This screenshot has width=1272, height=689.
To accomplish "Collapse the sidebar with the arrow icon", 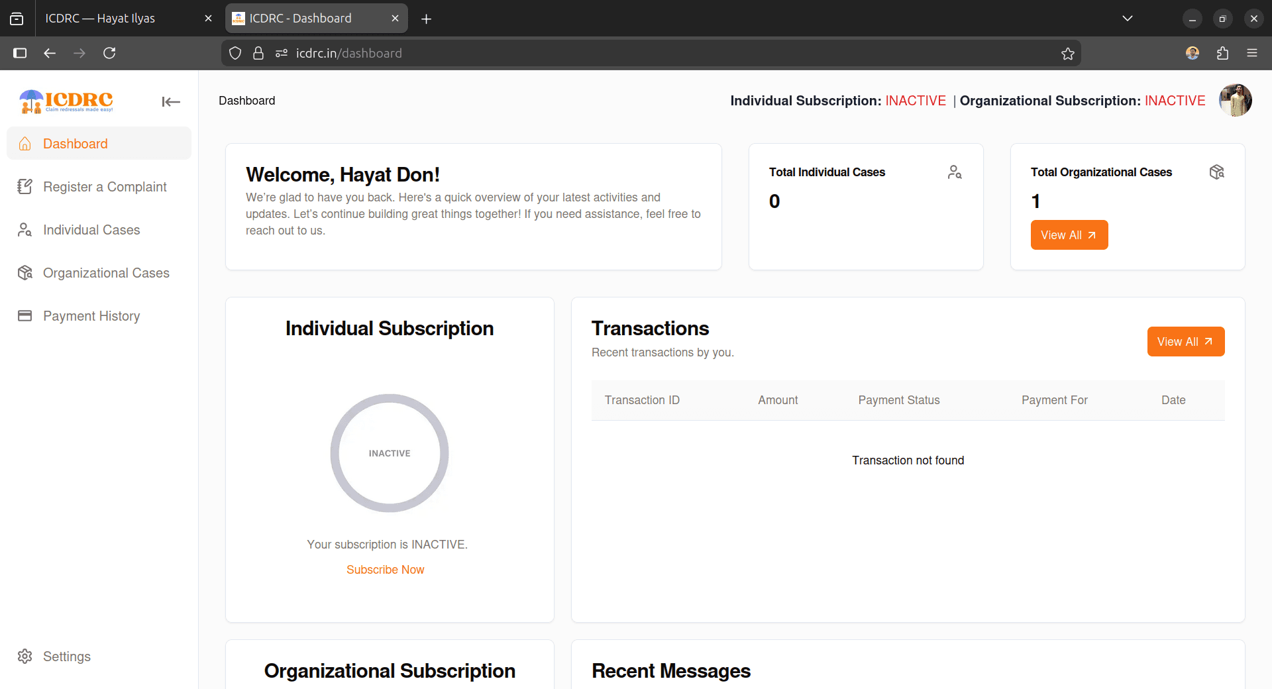I will [171, 101].
